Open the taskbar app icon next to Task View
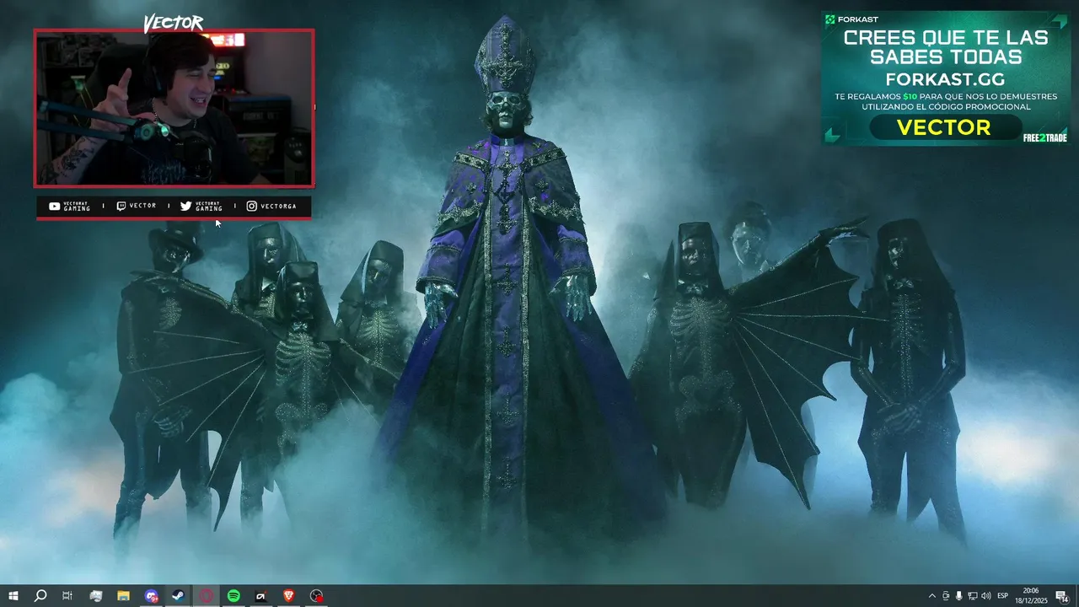Viewport: 1079px width, 607px height. [x=95, y=596]
